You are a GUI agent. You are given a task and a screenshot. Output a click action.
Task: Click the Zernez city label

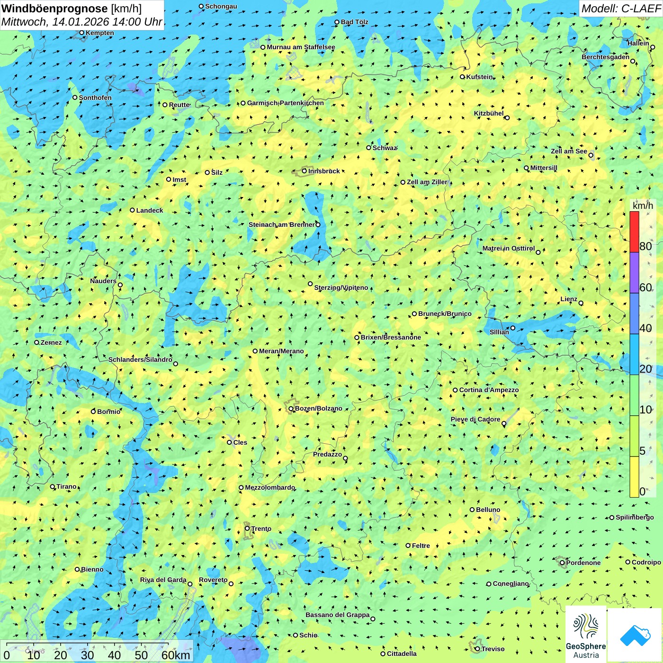(51, 342)
